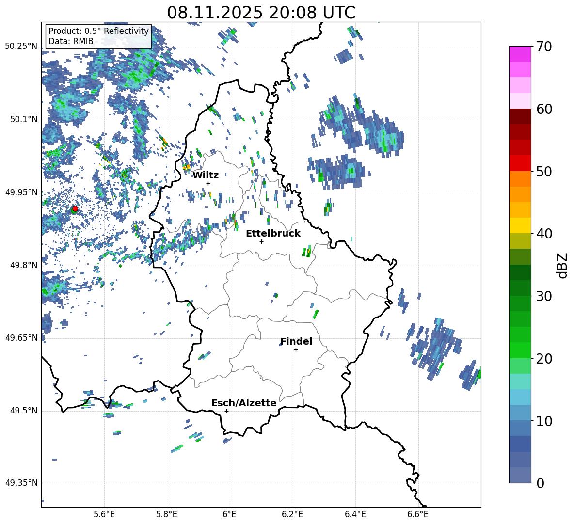Image resolution: width=574 pixels, height=524 pixels.
Task: Click the 60 value on colorbar
Action: (544, 109)
